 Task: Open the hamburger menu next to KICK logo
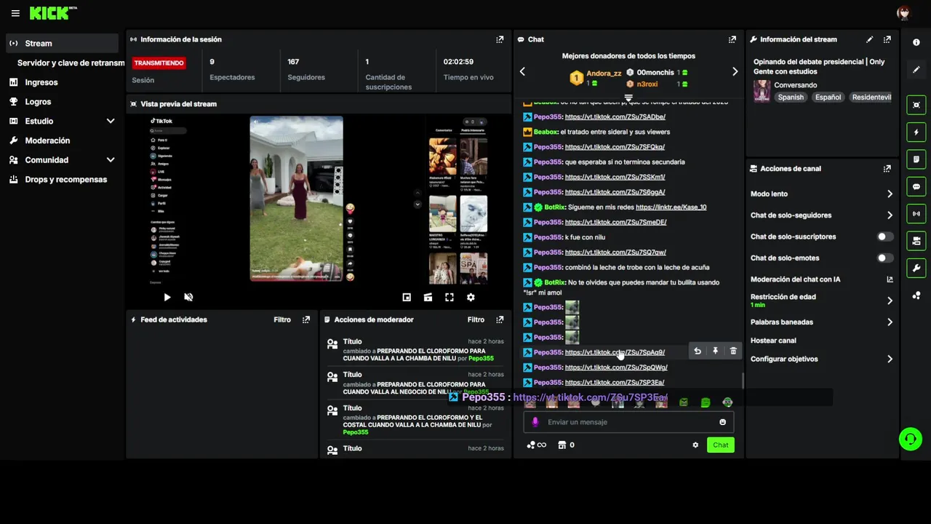[x=15, y=13]
